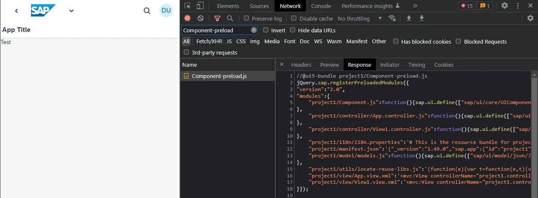Tick the Invert filter checkbox
This screenshot has width=538, height=198.
point(266,30)
